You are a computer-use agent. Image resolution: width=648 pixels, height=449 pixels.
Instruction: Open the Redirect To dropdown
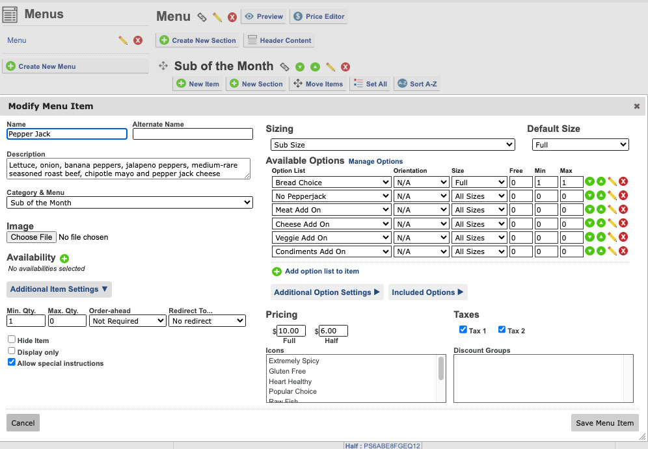click(x=207, y=321)
